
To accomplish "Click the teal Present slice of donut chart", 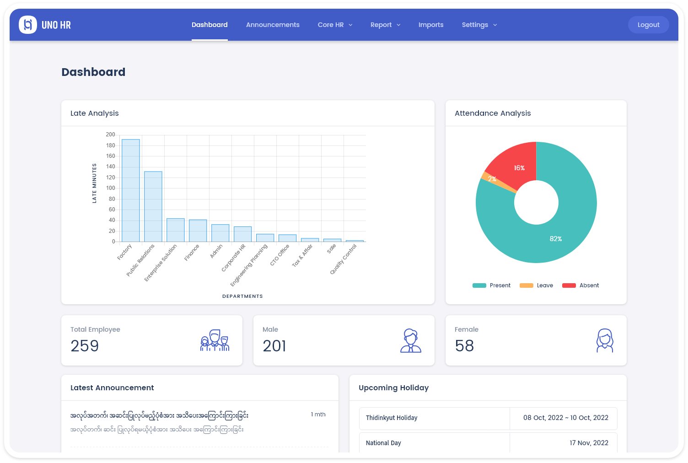I will point(556,238).
